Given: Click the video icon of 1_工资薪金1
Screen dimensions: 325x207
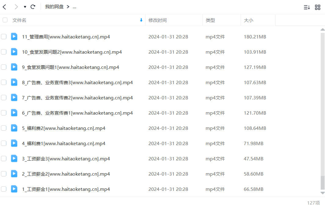Looking at the screenshot, I should click(x=14, y=189).
